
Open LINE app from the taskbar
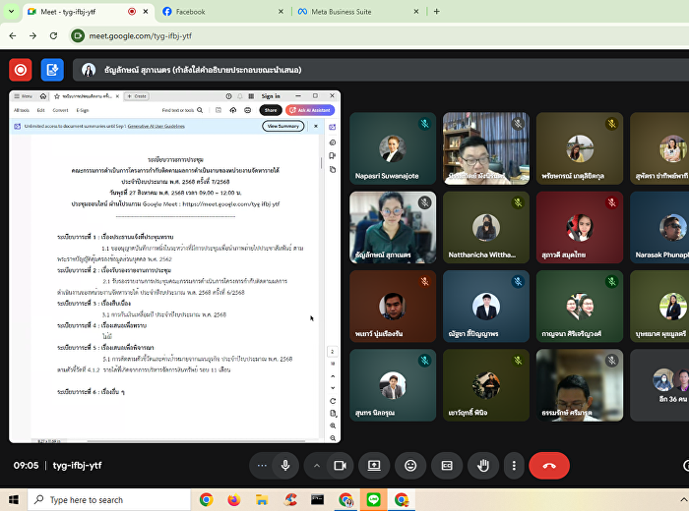pos(373,499)
